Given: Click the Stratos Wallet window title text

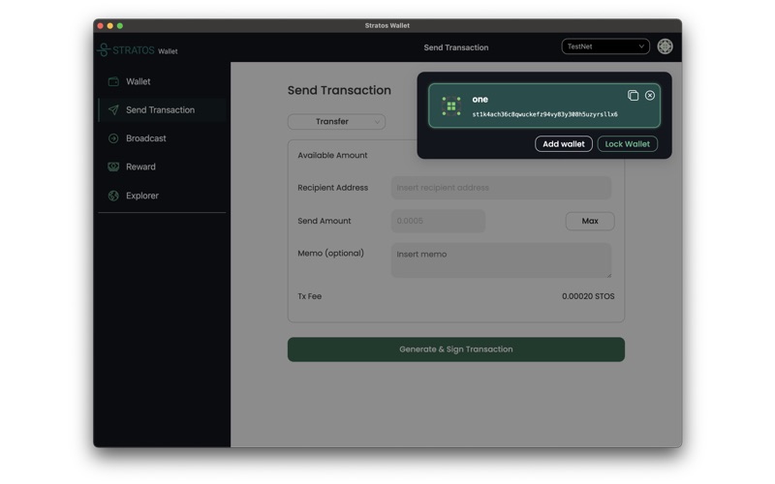Looking at the screenshot, I should 387,26.
